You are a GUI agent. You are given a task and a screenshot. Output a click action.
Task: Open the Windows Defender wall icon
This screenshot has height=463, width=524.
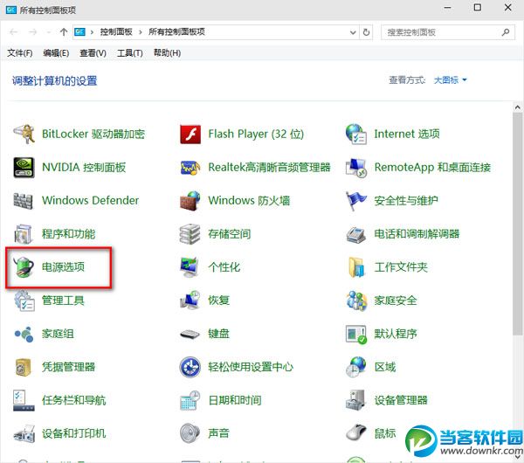24,201
